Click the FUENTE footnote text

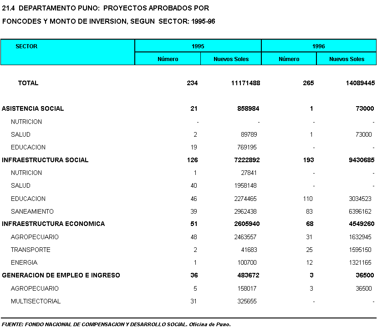116,324
